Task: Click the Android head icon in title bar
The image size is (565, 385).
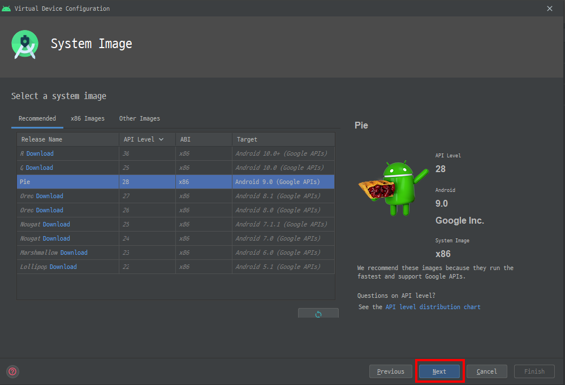Action: tap(6, 8)
